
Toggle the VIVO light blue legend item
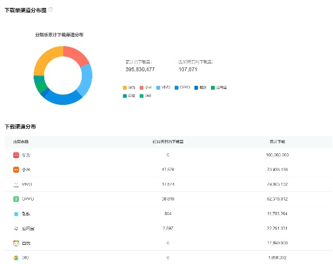pyautogui.click(x=164, y=88)
